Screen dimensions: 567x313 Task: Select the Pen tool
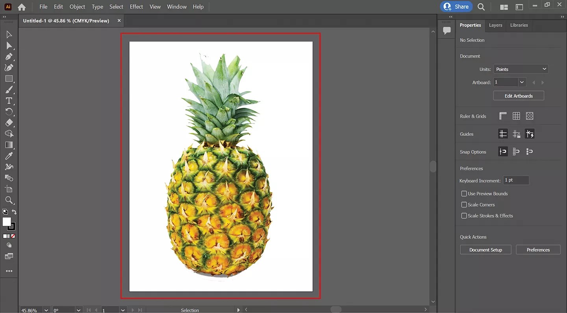(9, 57)
